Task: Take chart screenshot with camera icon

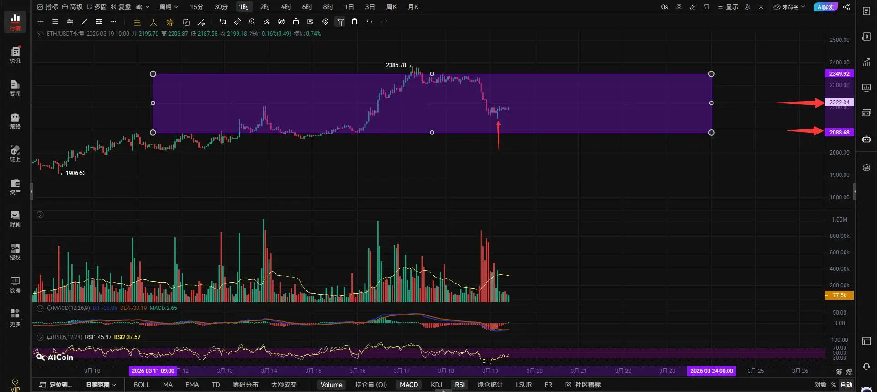Action: pyautogui.click(x=679, y=7)
